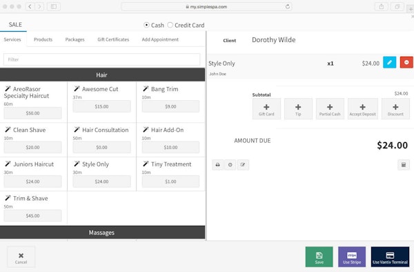Viewport: 414px width, 272px height.
Task: Expand the Massages services section
Action: [x=102, y=233]
